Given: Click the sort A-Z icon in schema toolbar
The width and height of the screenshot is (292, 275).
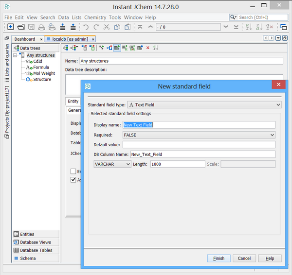Looking at the screenshot, I should pos(156,48).
